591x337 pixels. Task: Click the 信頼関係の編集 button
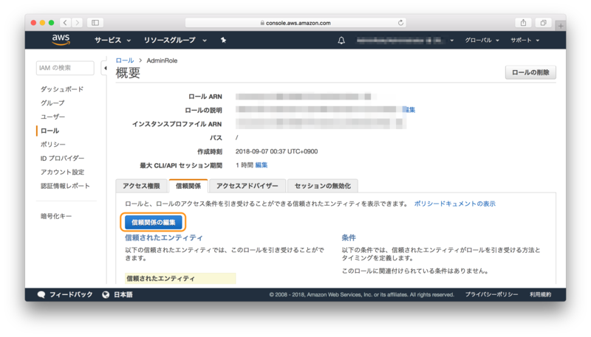pyautogui.click(x=154, y=222)
